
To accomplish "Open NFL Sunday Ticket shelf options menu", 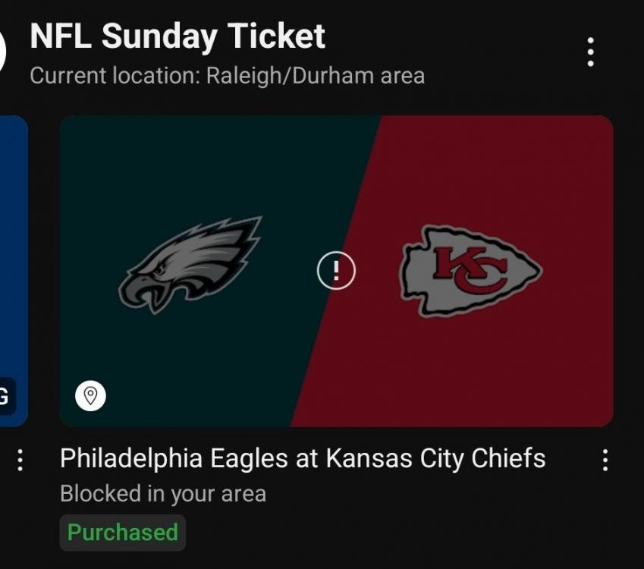I will click(x=590, y=52).
